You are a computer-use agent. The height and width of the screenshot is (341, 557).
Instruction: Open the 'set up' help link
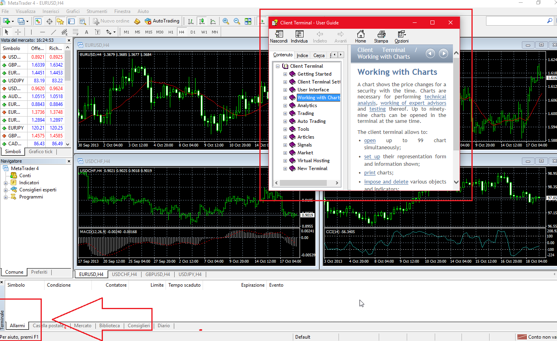point(372,157)
